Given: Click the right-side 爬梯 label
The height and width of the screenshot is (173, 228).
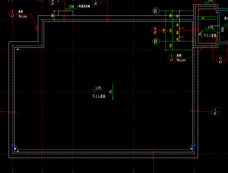Looking at the screenshot, I should pos(179,56).
